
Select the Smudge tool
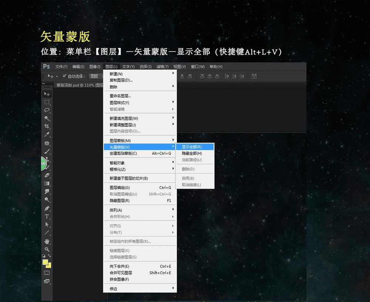(x=47, y=192)
